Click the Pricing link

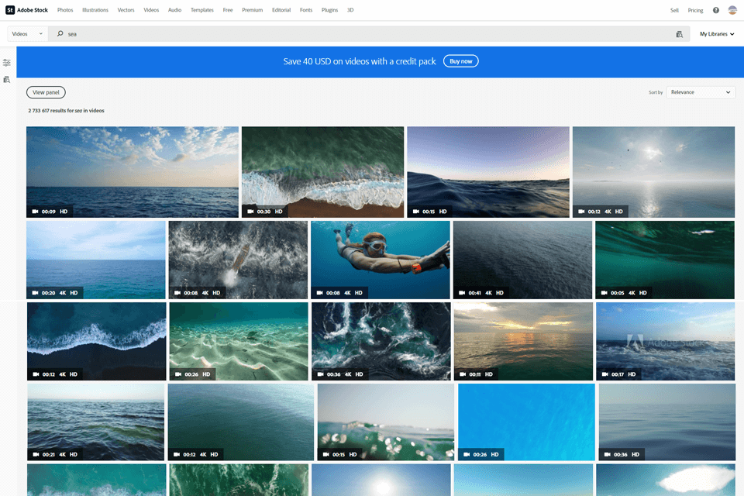(695, 10)
